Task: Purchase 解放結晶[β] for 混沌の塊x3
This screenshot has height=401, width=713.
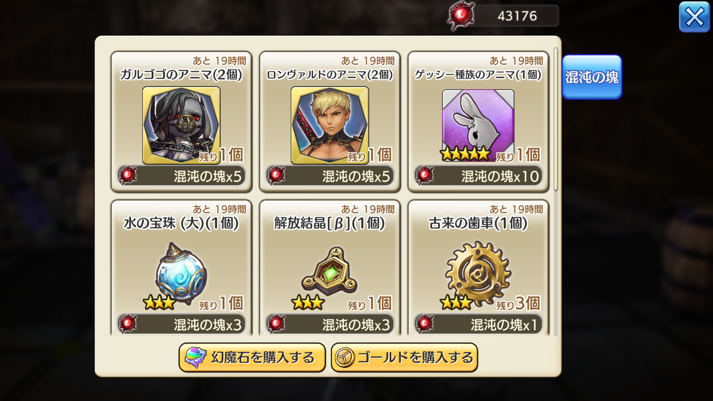Action: click(330, 324)
